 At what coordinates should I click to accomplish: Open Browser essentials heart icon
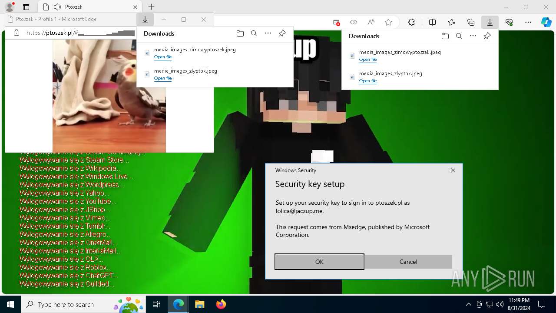509,22
